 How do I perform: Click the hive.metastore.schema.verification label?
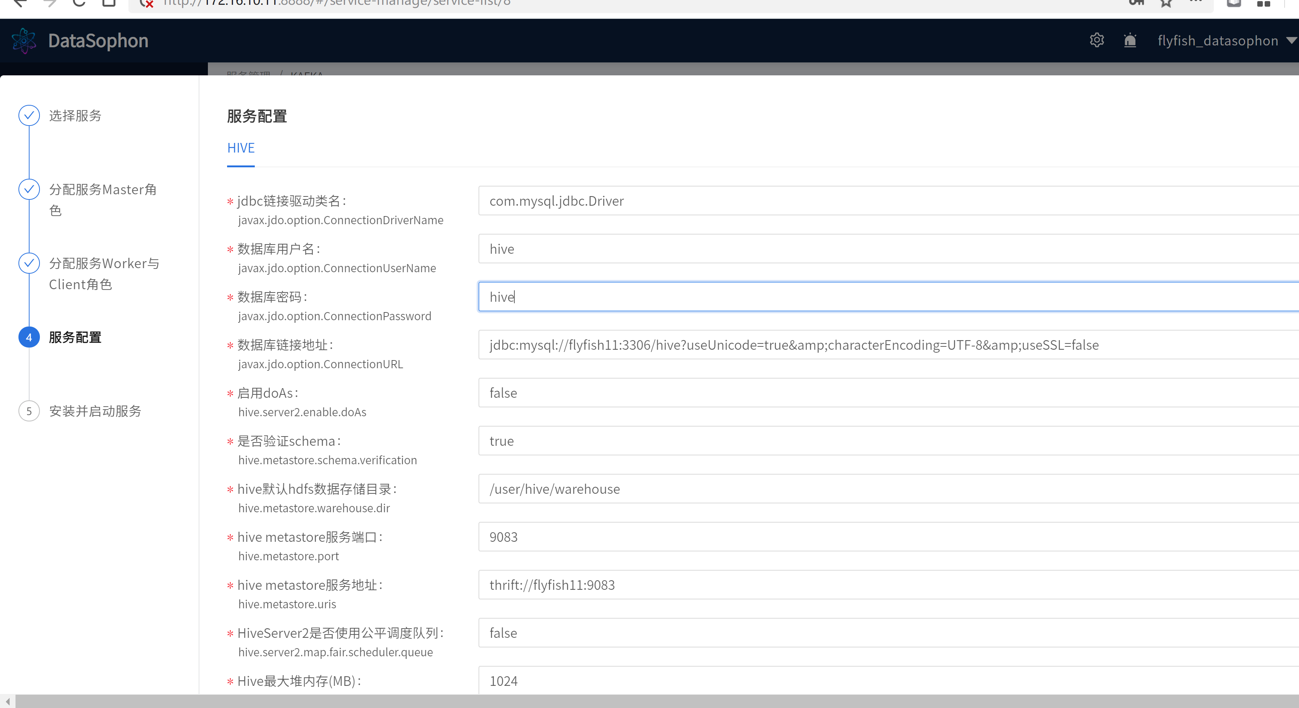[x=328, y=460]
